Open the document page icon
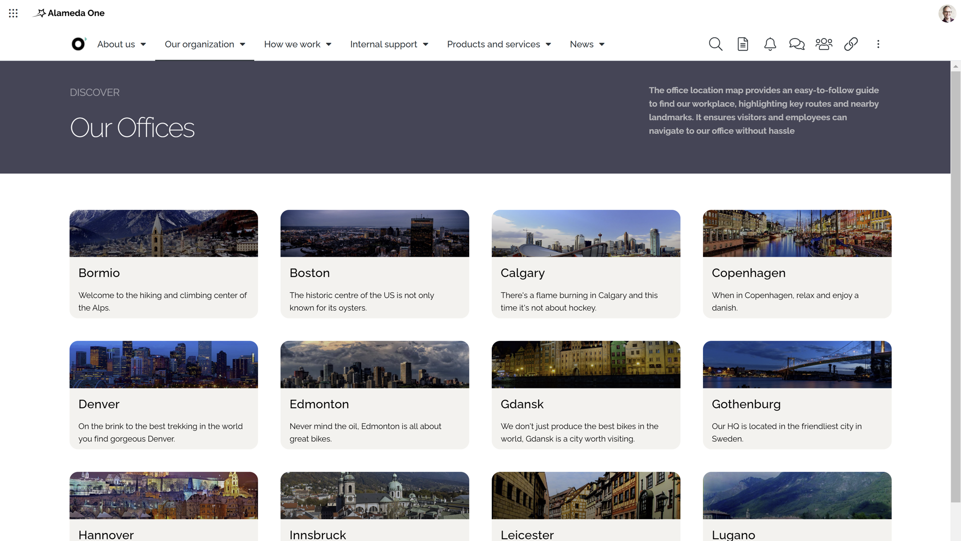 coord(742,44)
